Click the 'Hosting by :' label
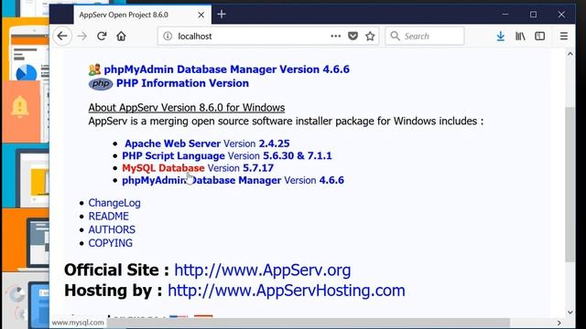The height and width of the screenshot is (329, 586). [114, 291]
